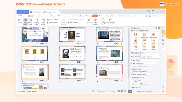Open the Sound dropdown
This screenshot has width=182, height=102.
pyautogui.click(x=147, y=63)
